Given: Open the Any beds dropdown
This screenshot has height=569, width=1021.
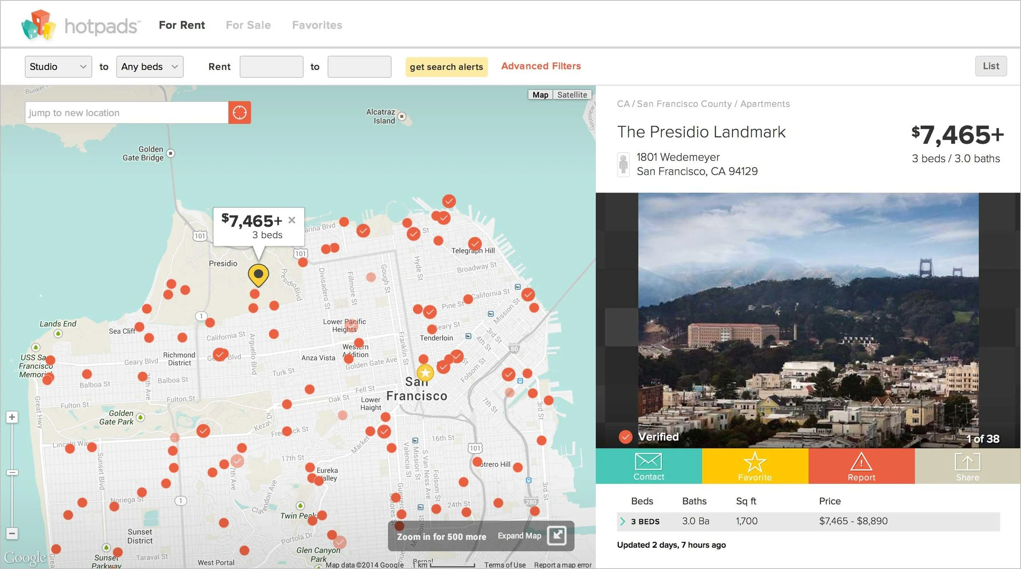Looking at the screenshot, I should coord(149,66).
